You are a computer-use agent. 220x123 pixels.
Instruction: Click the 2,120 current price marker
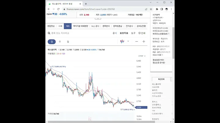pos(141,107)
